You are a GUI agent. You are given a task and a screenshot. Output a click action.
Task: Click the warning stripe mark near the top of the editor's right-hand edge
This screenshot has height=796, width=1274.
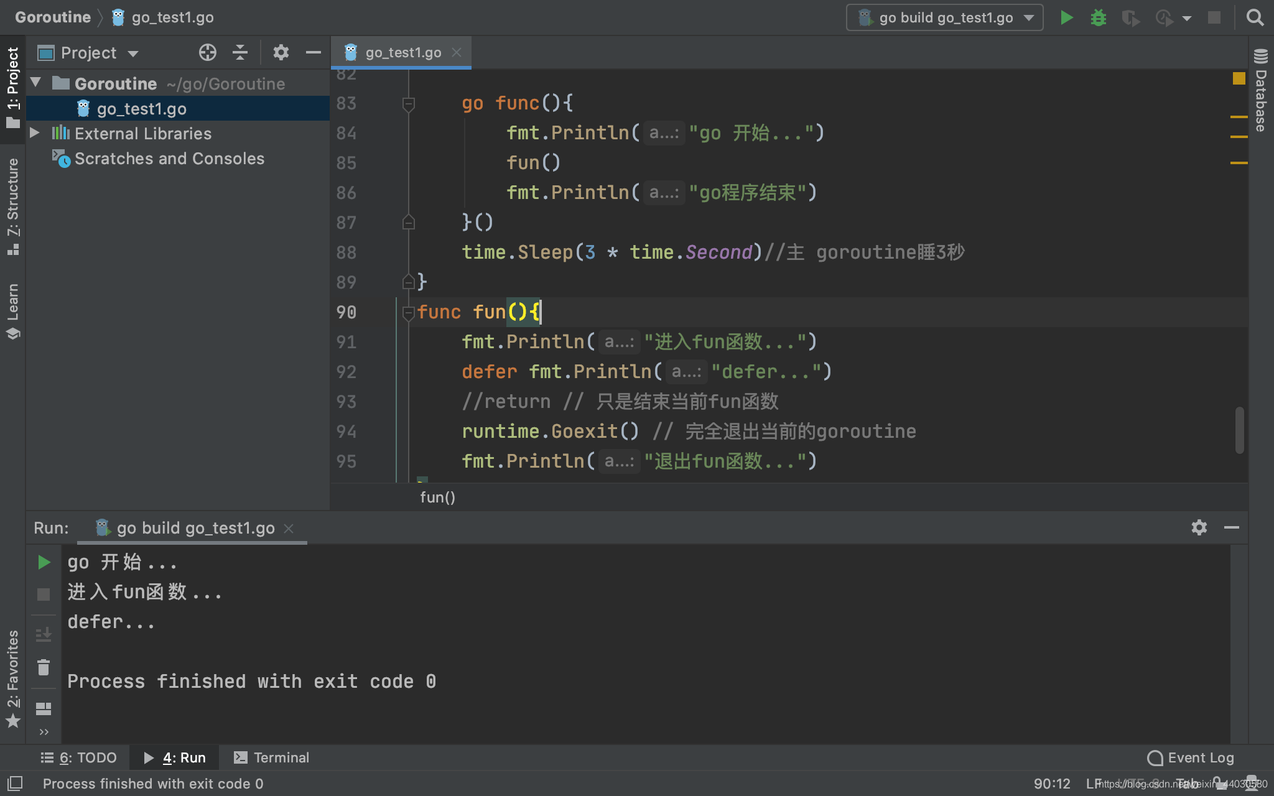[x=1239, y=117]
